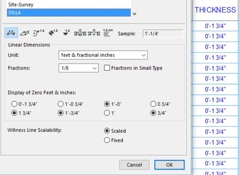Expand the dimension standards list arrow
Viewport: 239px width, 175px height.
pos(134,14)
